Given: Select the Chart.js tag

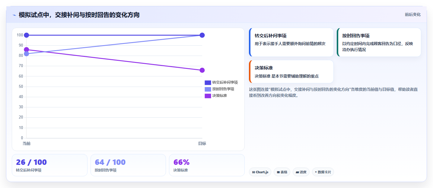Looking at the screenshot, I should pos(260,172).
